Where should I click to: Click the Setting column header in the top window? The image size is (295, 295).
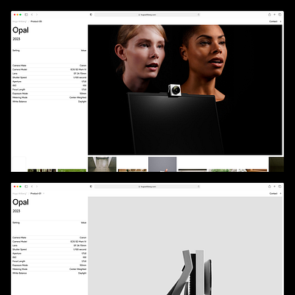(16, 51)
